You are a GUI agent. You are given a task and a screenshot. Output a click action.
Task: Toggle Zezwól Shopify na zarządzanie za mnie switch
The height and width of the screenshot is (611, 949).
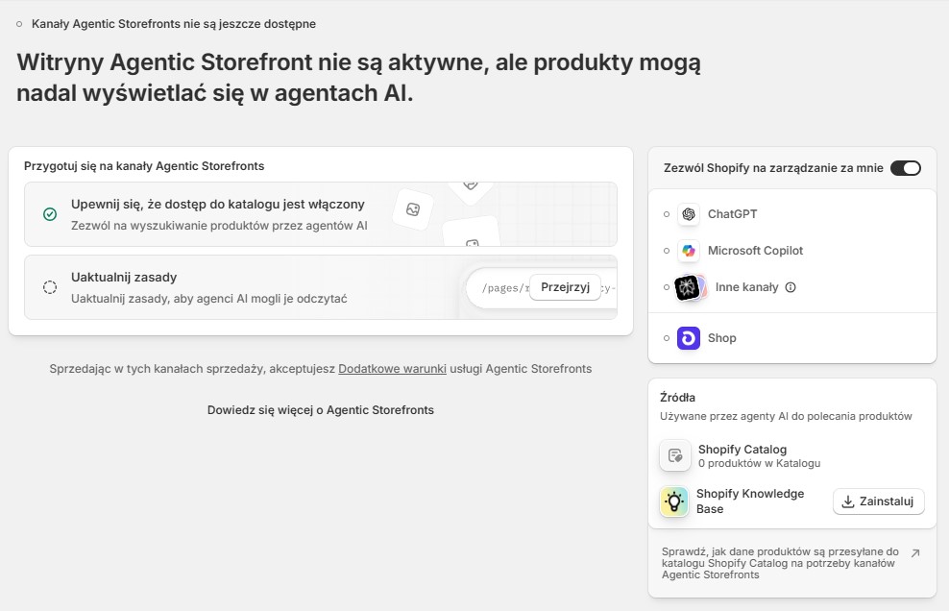pos(906,168)
